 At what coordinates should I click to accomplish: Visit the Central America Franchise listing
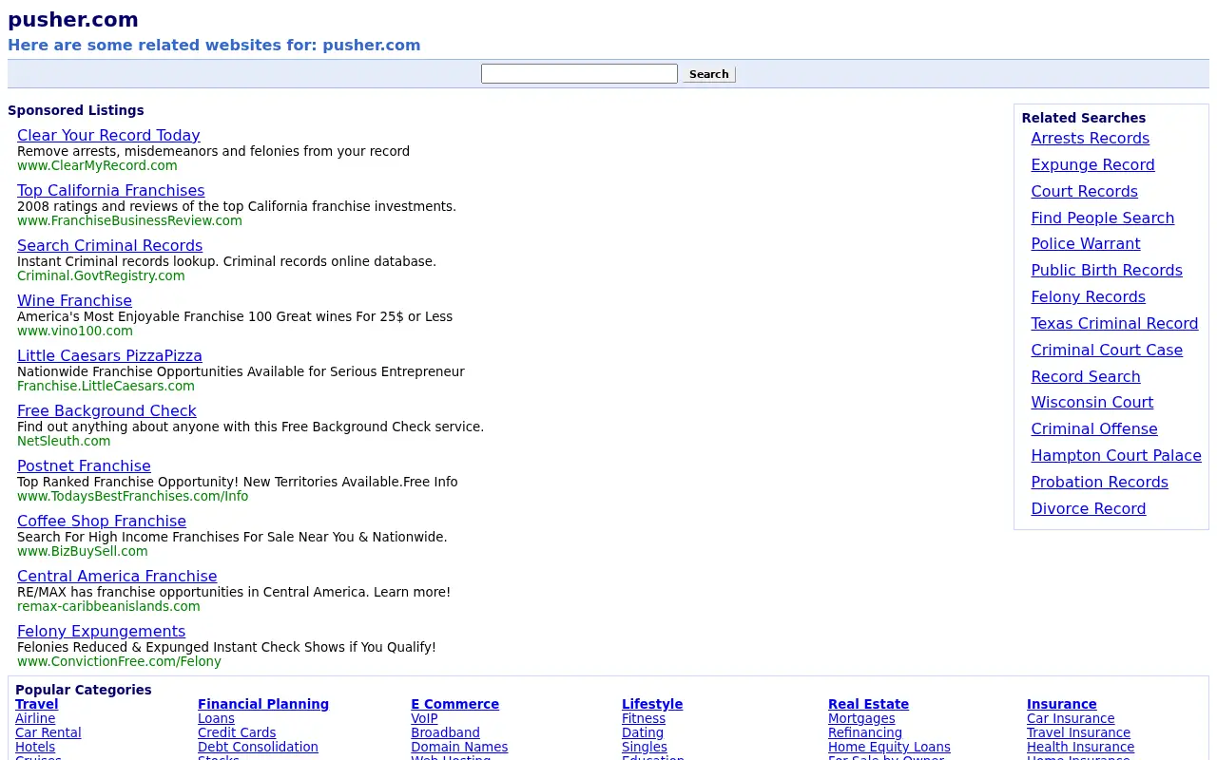pyautogui.click(x=117, y=576)
